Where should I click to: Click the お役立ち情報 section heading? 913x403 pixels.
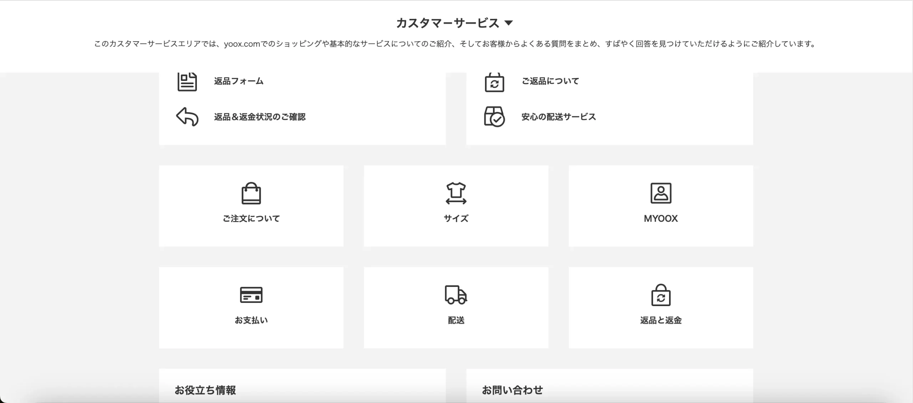pyautogui.click(x=205, y=390)
